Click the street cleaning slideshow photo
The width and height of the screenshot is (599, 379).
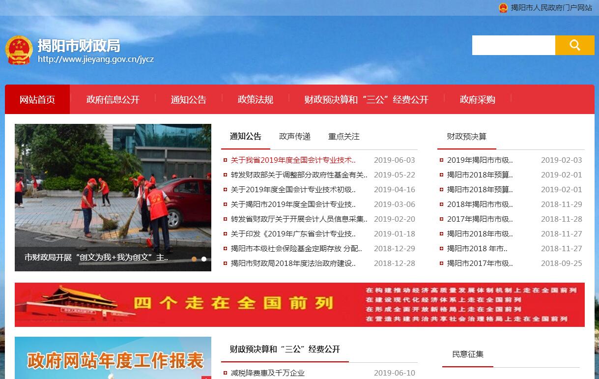[x=113, y=187]
